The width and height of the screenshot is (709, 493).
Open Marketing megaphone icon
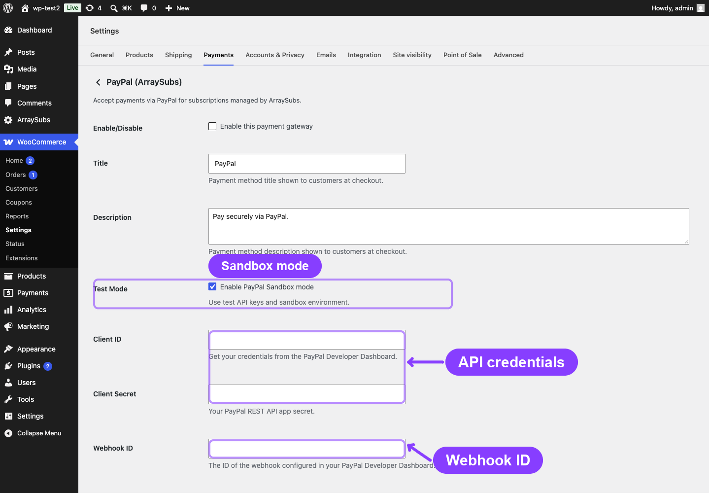(8, 326)
